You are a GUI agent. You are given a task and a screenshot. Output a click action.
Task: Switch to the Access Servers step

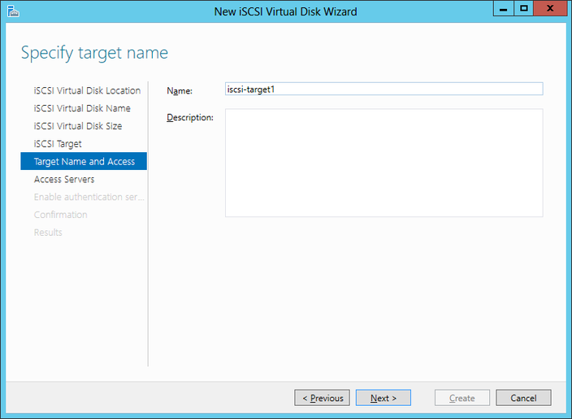64,179
